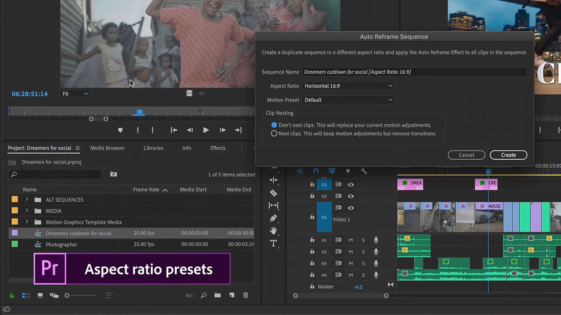This screenshot has height=315, width=561.
Task: Expand the ALT SEQUENCES bin
Action: coord(27,199)
